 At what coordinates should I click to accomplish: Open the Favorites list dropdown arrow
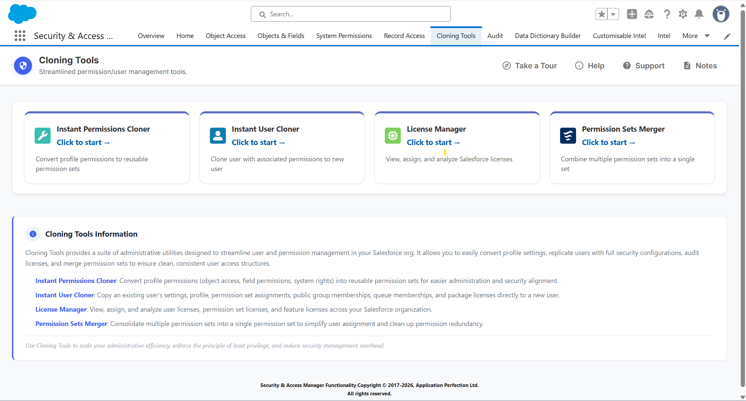tap(613, 14)
